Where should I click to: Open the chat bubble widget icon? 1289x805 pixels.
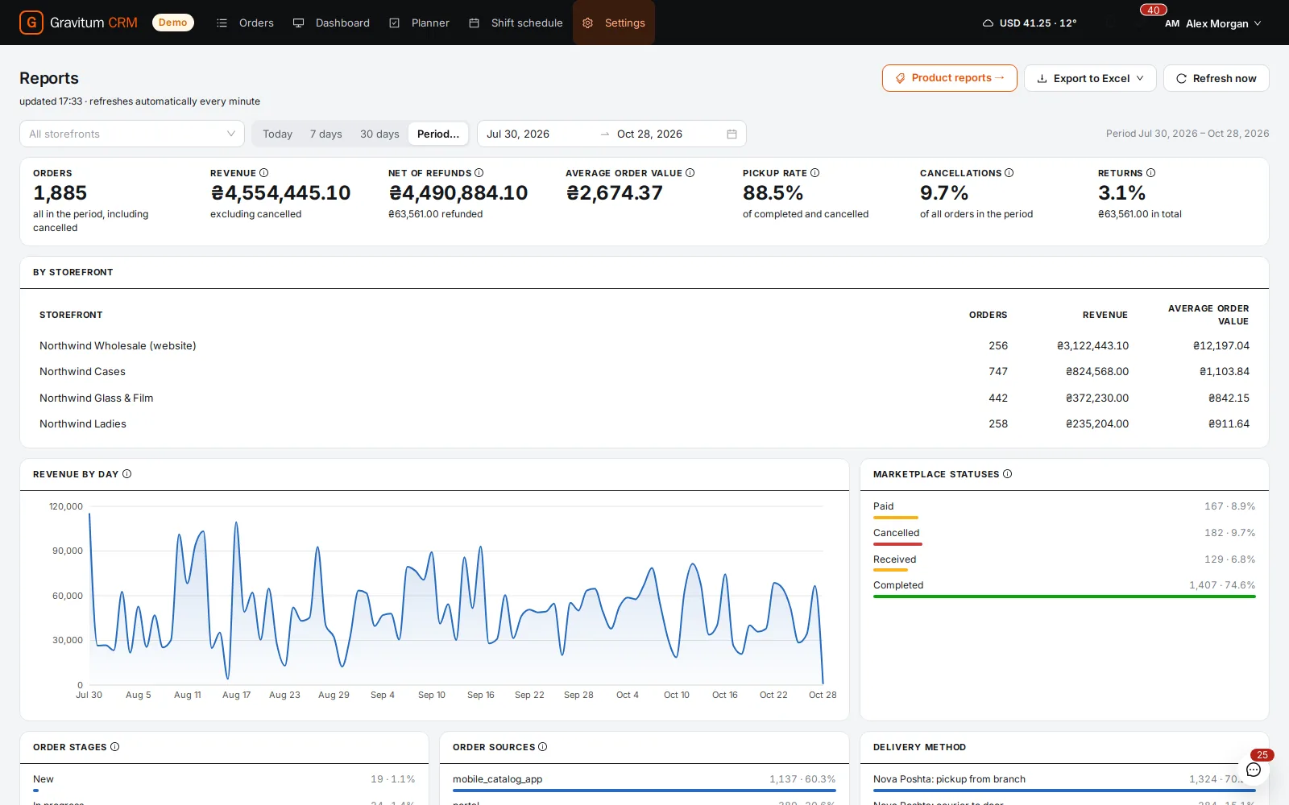click(1254, 770)
